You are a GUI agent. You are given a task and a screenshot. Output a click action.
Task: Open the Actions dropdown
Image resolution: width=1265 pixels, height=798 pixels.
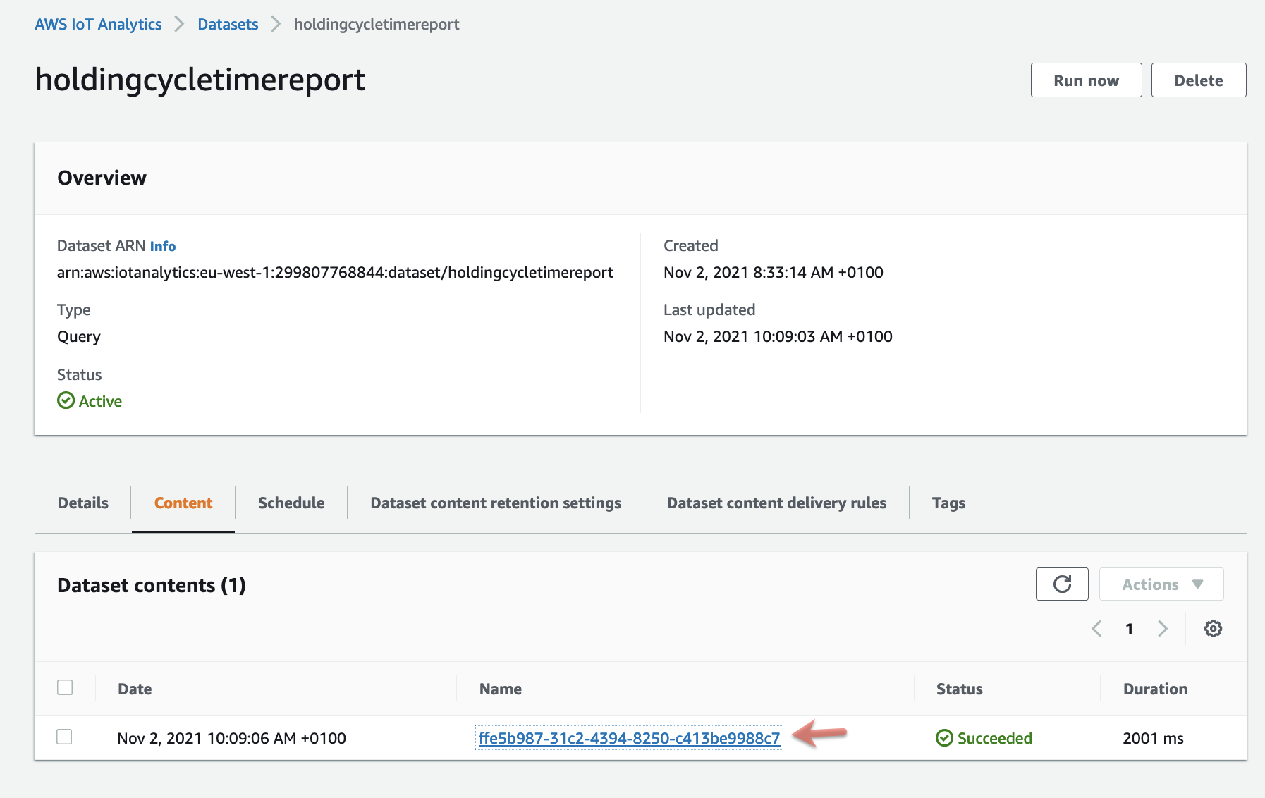click(x=1161, y=584)
